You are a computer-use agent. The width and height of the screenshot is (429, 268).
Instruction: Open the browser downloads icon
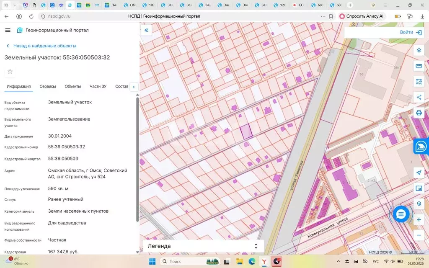[422, 16]
